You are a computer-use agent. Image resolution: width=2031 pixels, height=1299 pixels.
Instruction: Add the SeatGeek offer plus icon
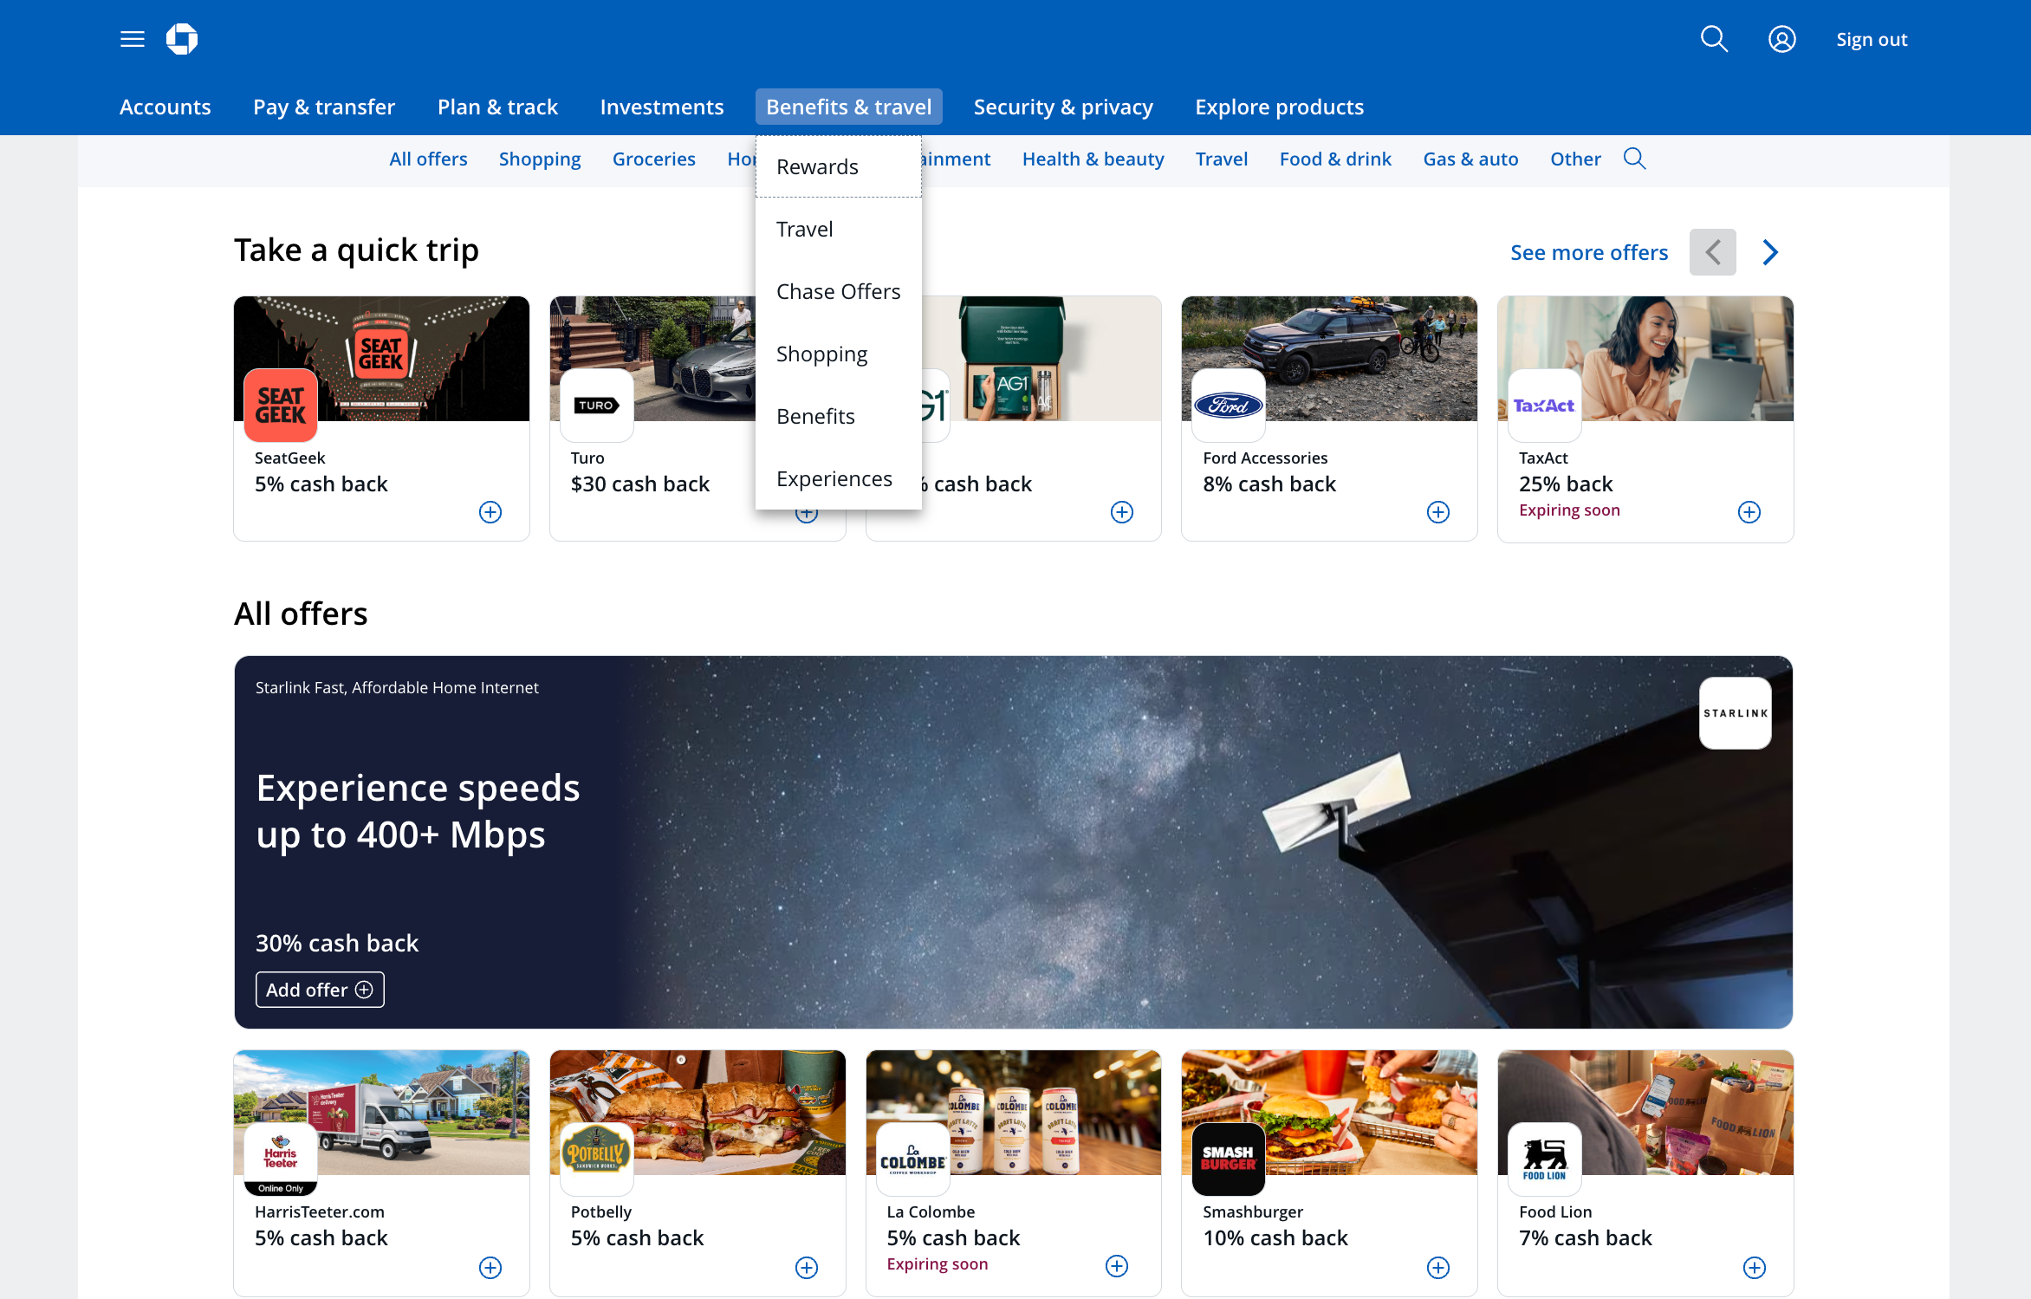(x=490, y=512)
